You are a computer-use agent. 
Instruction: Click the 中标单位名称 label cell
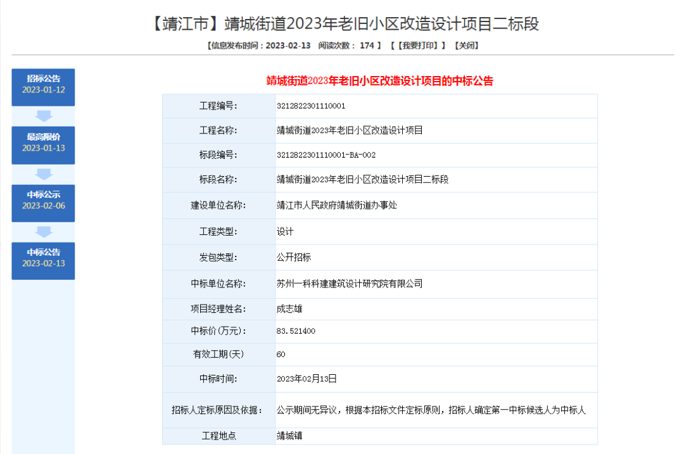[x=218, y=284]
